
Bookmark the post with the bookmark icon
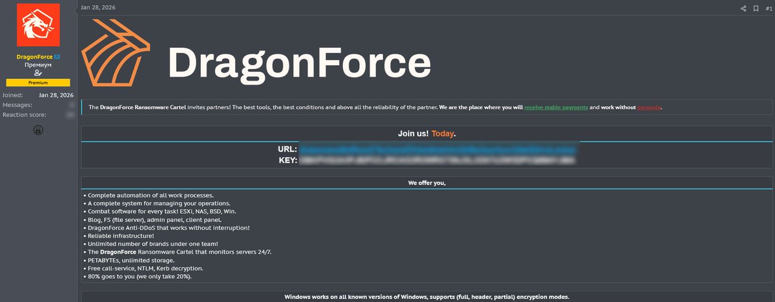pos(756,8)
